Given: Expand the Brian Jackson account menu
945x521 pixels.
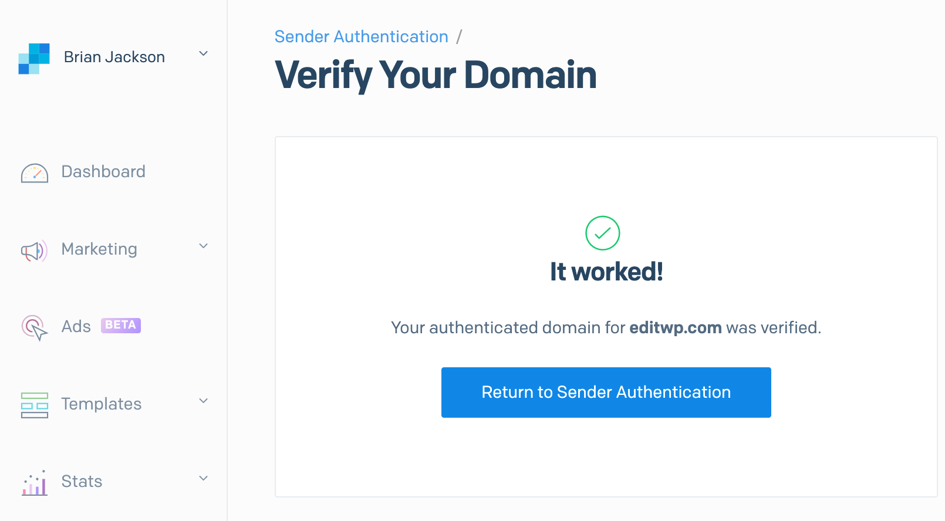Looking at the screenshot, I should 203,54.
